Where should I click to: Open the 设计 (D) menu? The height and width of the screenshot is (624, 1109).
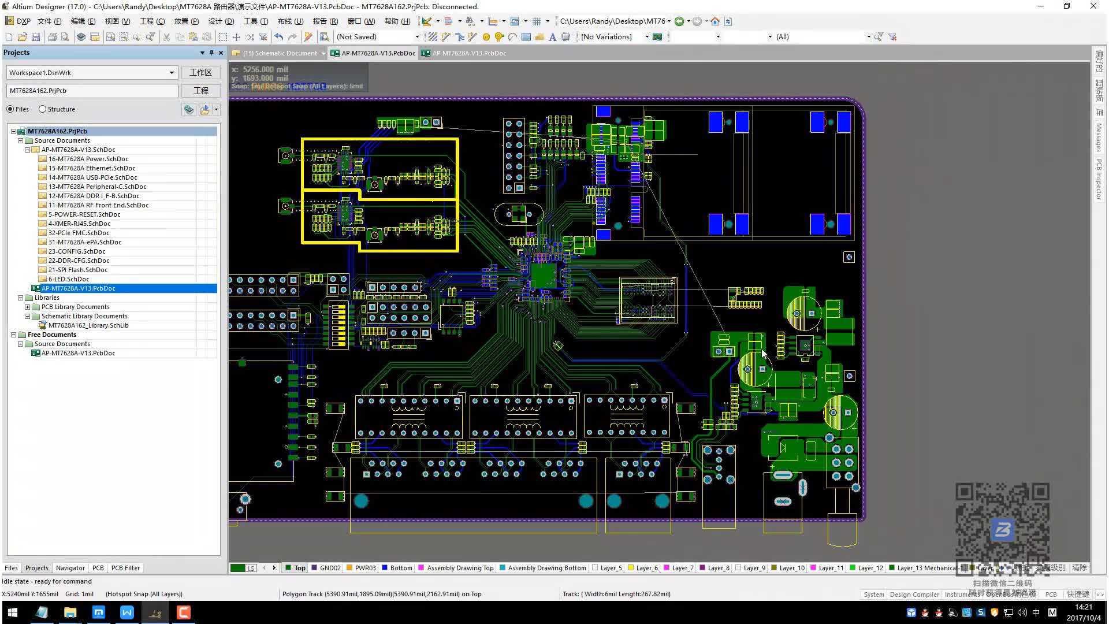click(x=221, y=21)
